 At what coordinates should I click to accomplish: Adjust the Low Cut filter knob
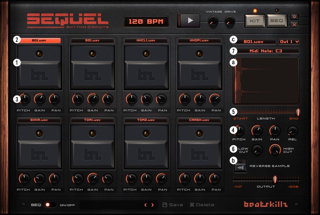coord(257,150)
